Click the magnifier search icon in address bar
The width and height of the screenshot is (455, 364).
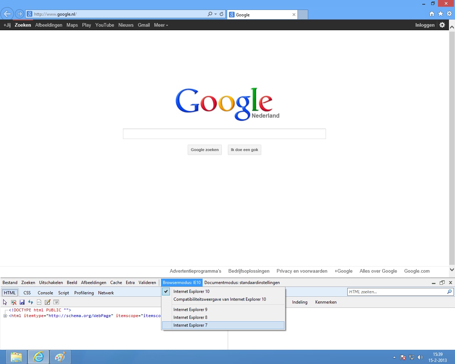210,14
